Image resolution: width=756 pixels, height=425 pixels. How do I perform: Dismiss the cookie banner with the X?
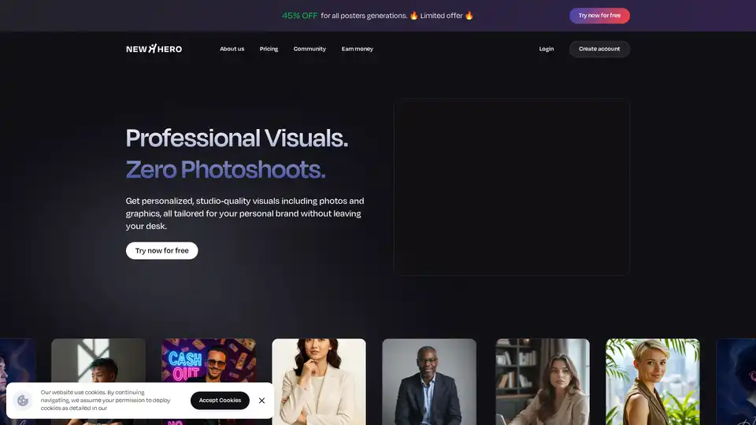tap(261, 401)
